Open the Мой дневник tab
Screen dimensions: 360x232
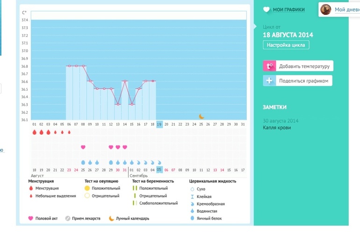click(x=347, y=9)
